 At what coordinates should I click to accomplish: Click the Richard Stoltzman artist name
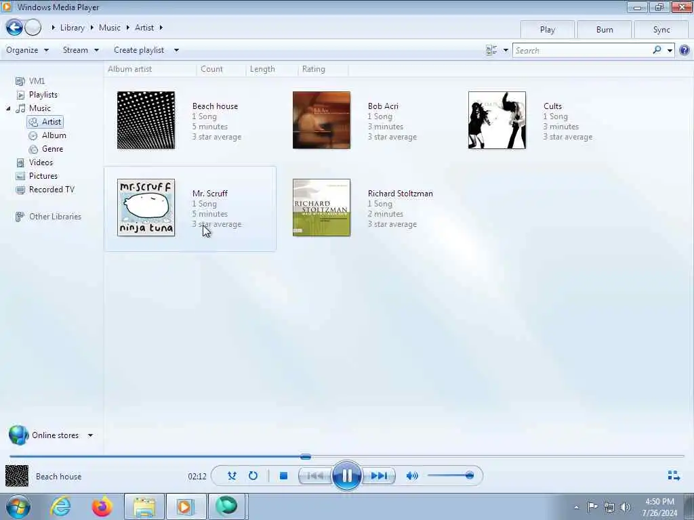click(x=400, y=194)
